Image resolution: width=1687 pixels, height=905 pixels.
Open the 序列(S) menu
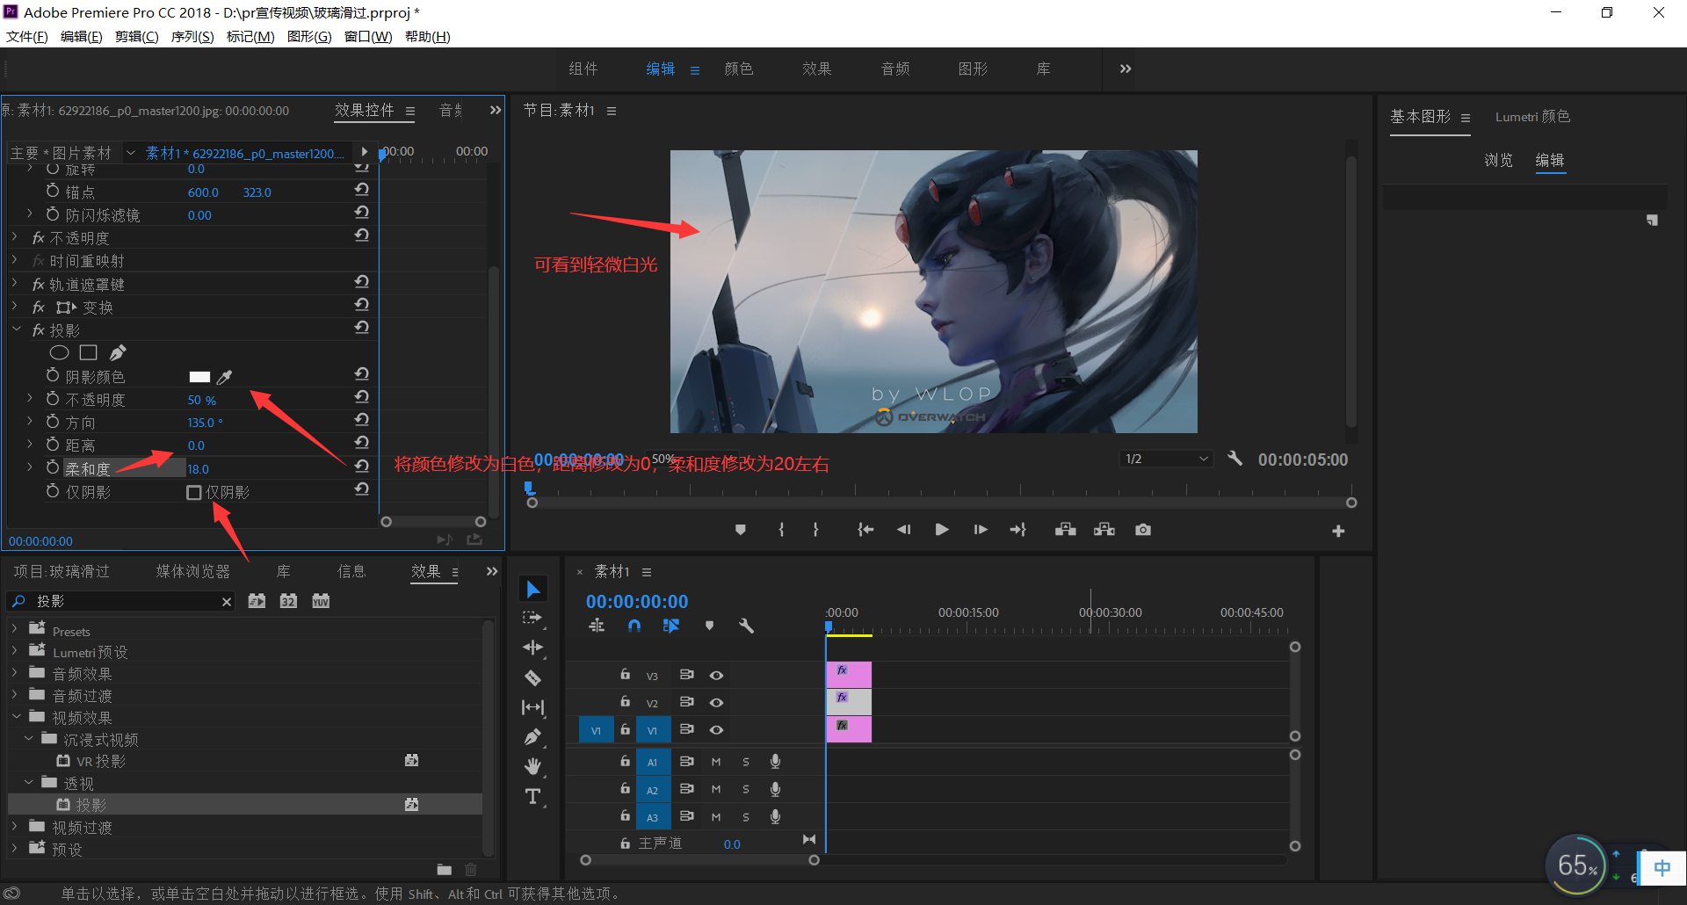tap(192, 36)
